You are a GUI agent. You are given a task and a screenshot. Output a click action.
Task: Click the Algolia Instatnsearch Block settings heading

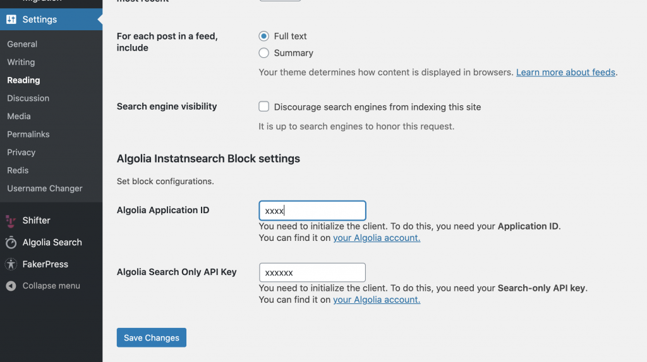pos(209,158)
